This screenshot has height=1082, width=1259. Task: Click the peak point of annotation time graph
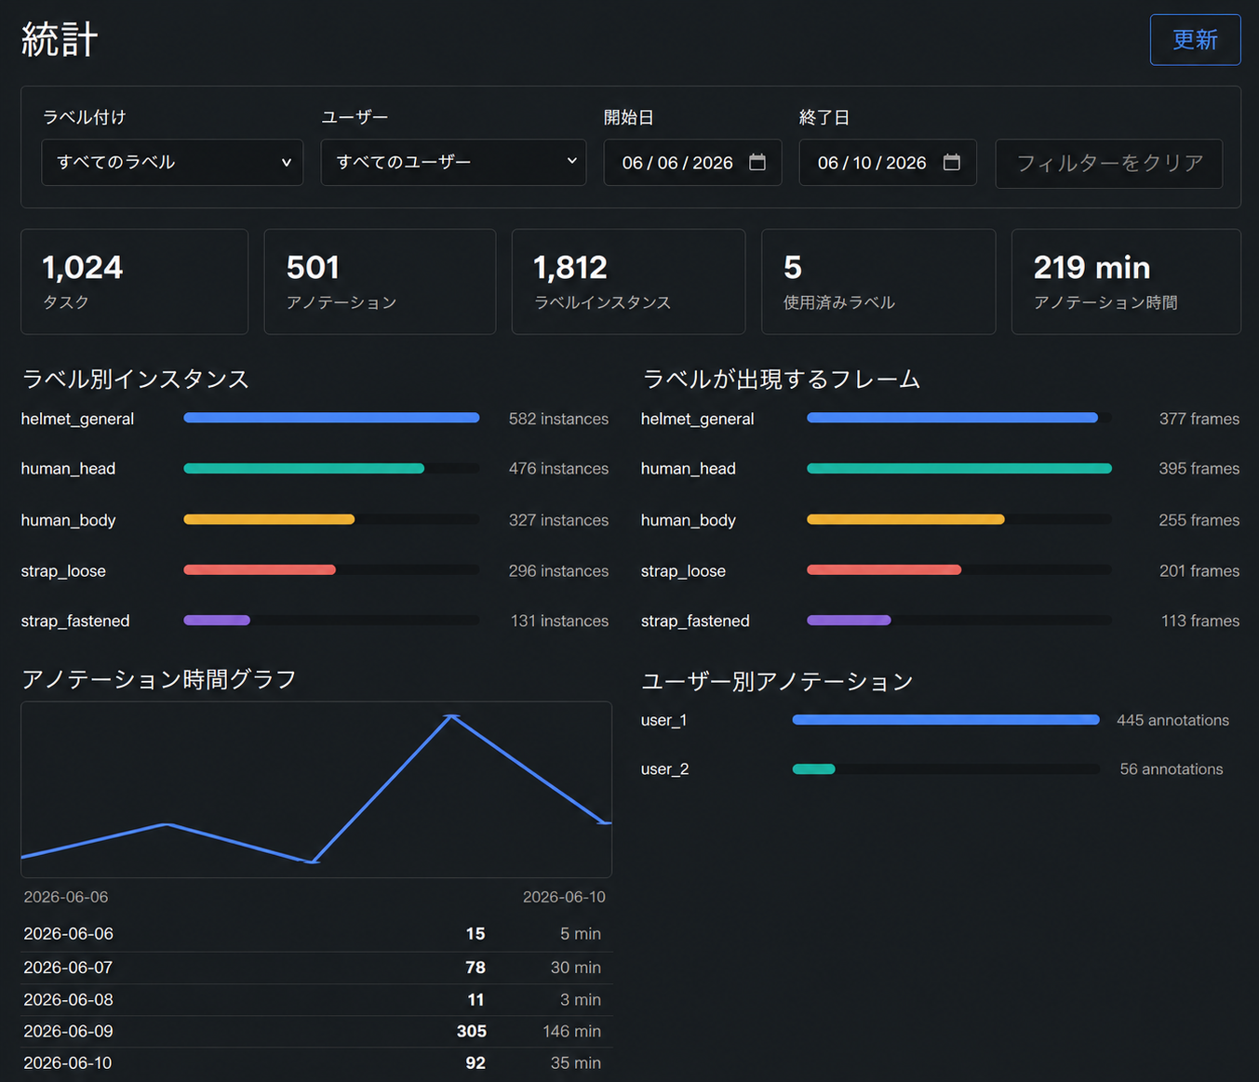coord(452,715)
